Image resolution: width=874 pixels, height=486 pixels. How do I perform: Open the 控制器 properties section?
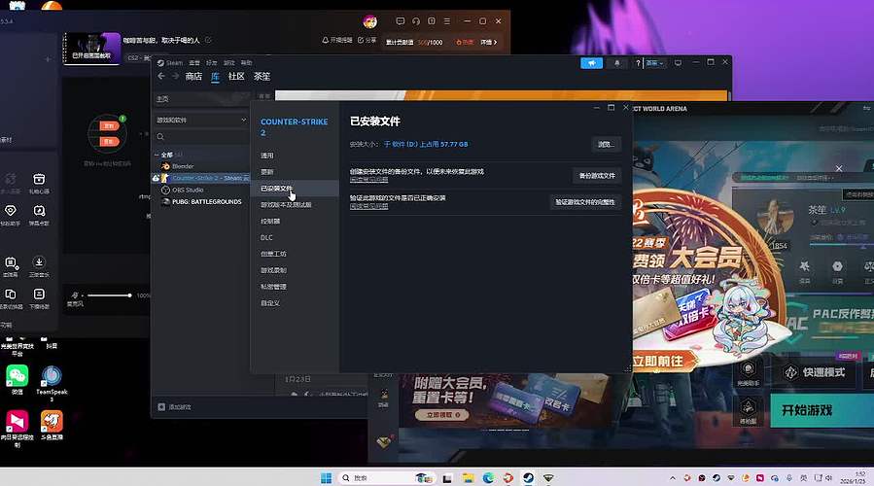tap(270, 222)
